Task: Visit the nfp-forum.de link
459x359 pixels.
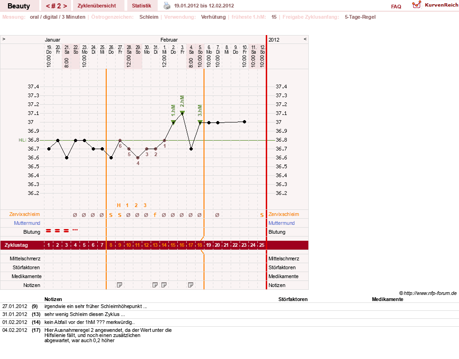Action: [428, 293]
